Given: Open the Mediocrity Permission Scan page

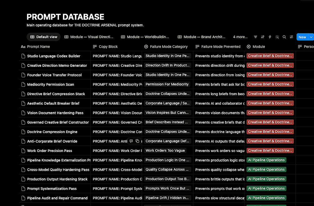Looking at the screenshot, I should click(x=51, y=84).
